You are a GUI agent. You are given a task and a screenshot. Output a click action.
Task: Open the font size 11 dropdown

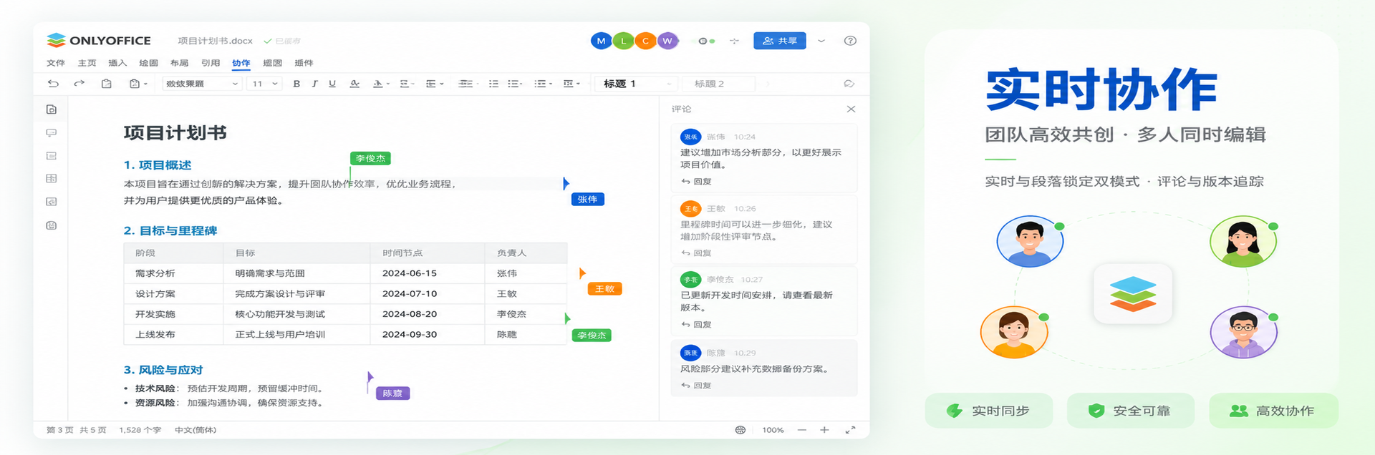pyautogui.click(x=264, y=84)
